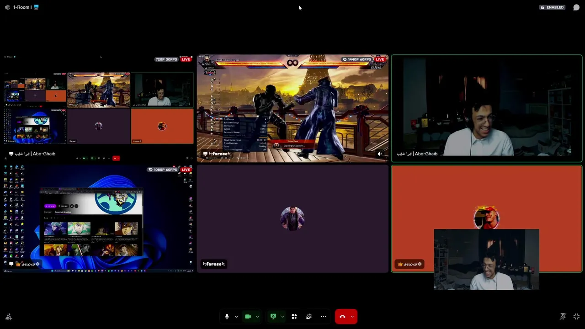Open the soundboard icon

tap(309, 317)
